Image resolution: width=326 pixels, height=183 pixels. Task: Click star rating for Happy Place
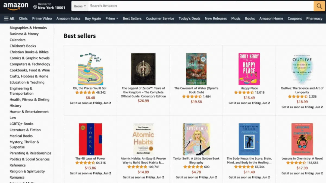pyautogui.click(x=244, y=92)
